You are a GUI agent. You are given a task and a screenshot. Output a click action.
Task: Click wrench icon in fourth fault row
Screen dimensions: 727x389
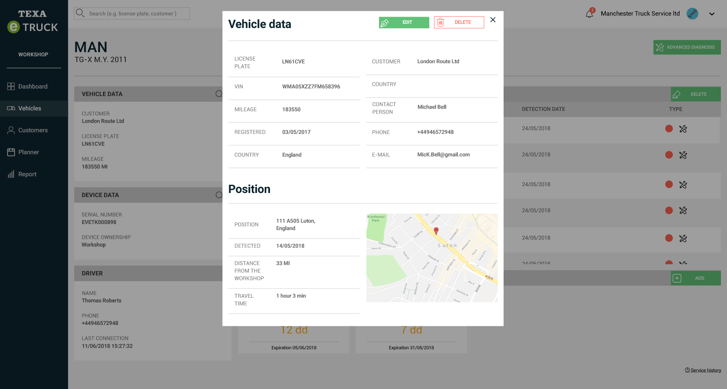coord(683,210)
